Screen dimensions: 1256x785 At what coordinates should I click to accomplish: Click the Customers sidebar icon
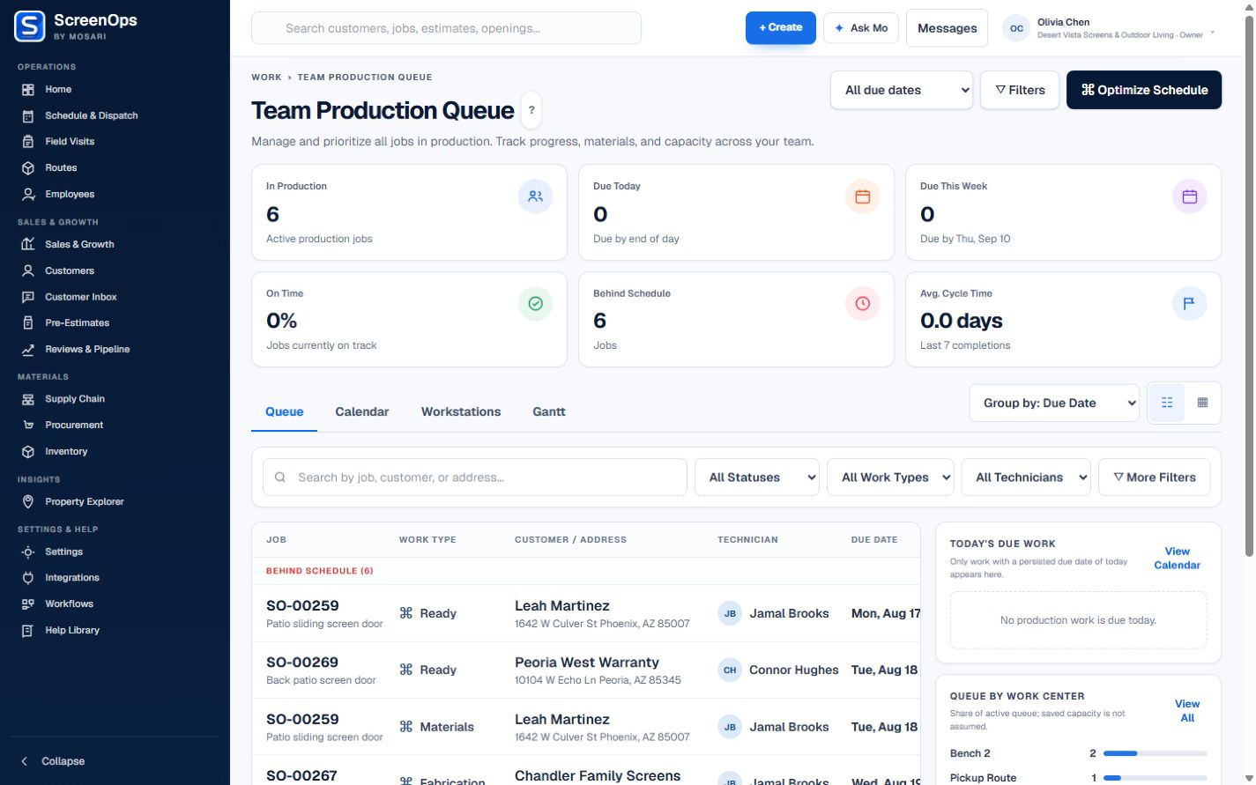point(28,270)
